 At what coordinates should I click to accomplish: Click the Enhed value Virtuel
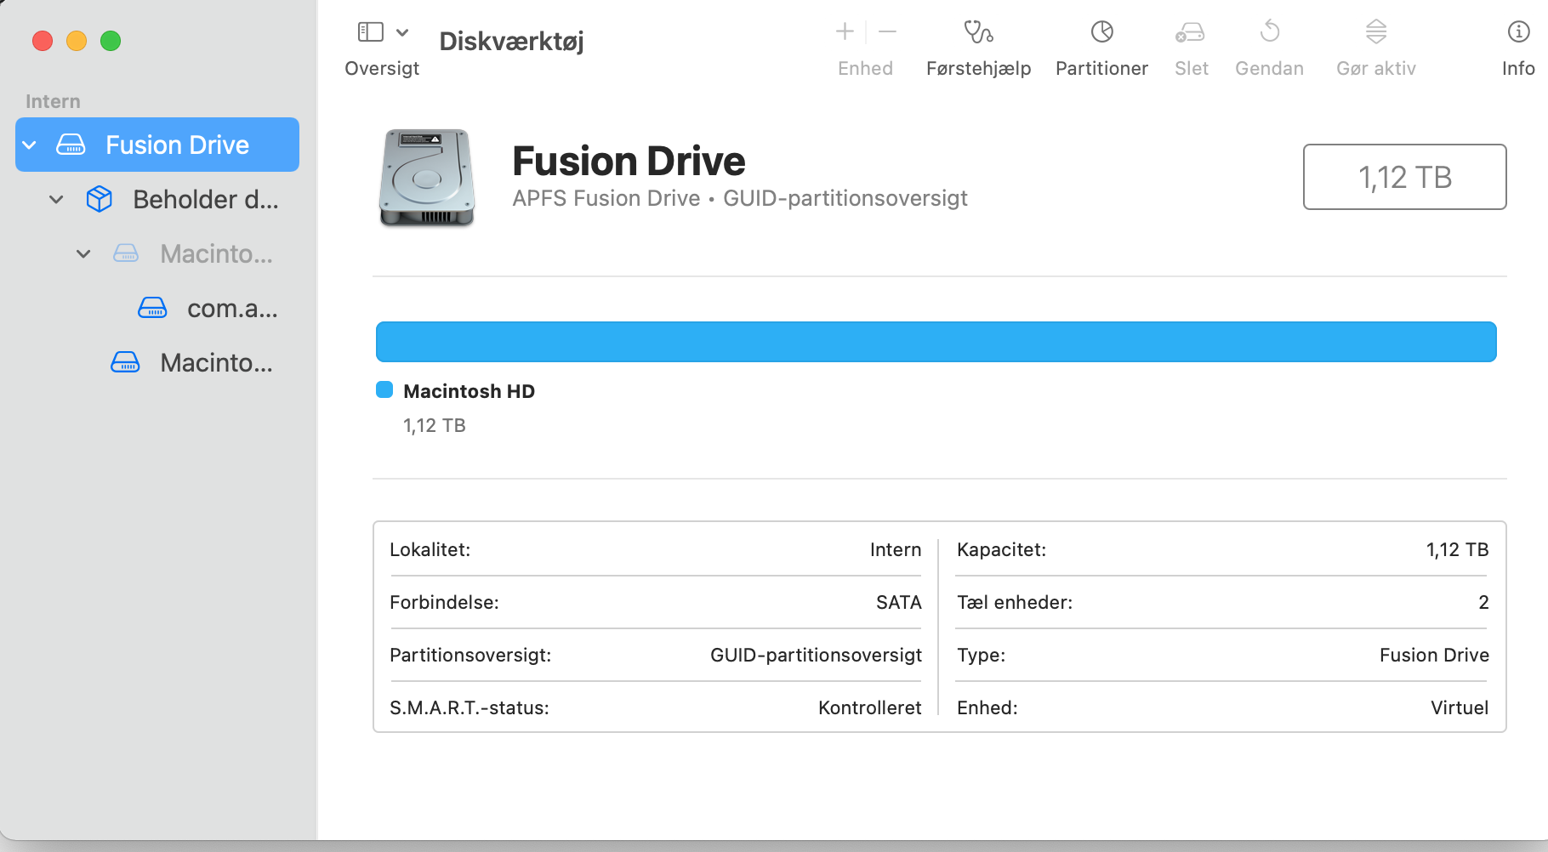pos(1460,707)
